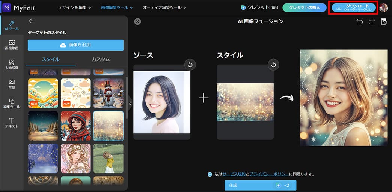Reset the style image with rotate icon
The image size is (392, 192).
coord(273,65)
